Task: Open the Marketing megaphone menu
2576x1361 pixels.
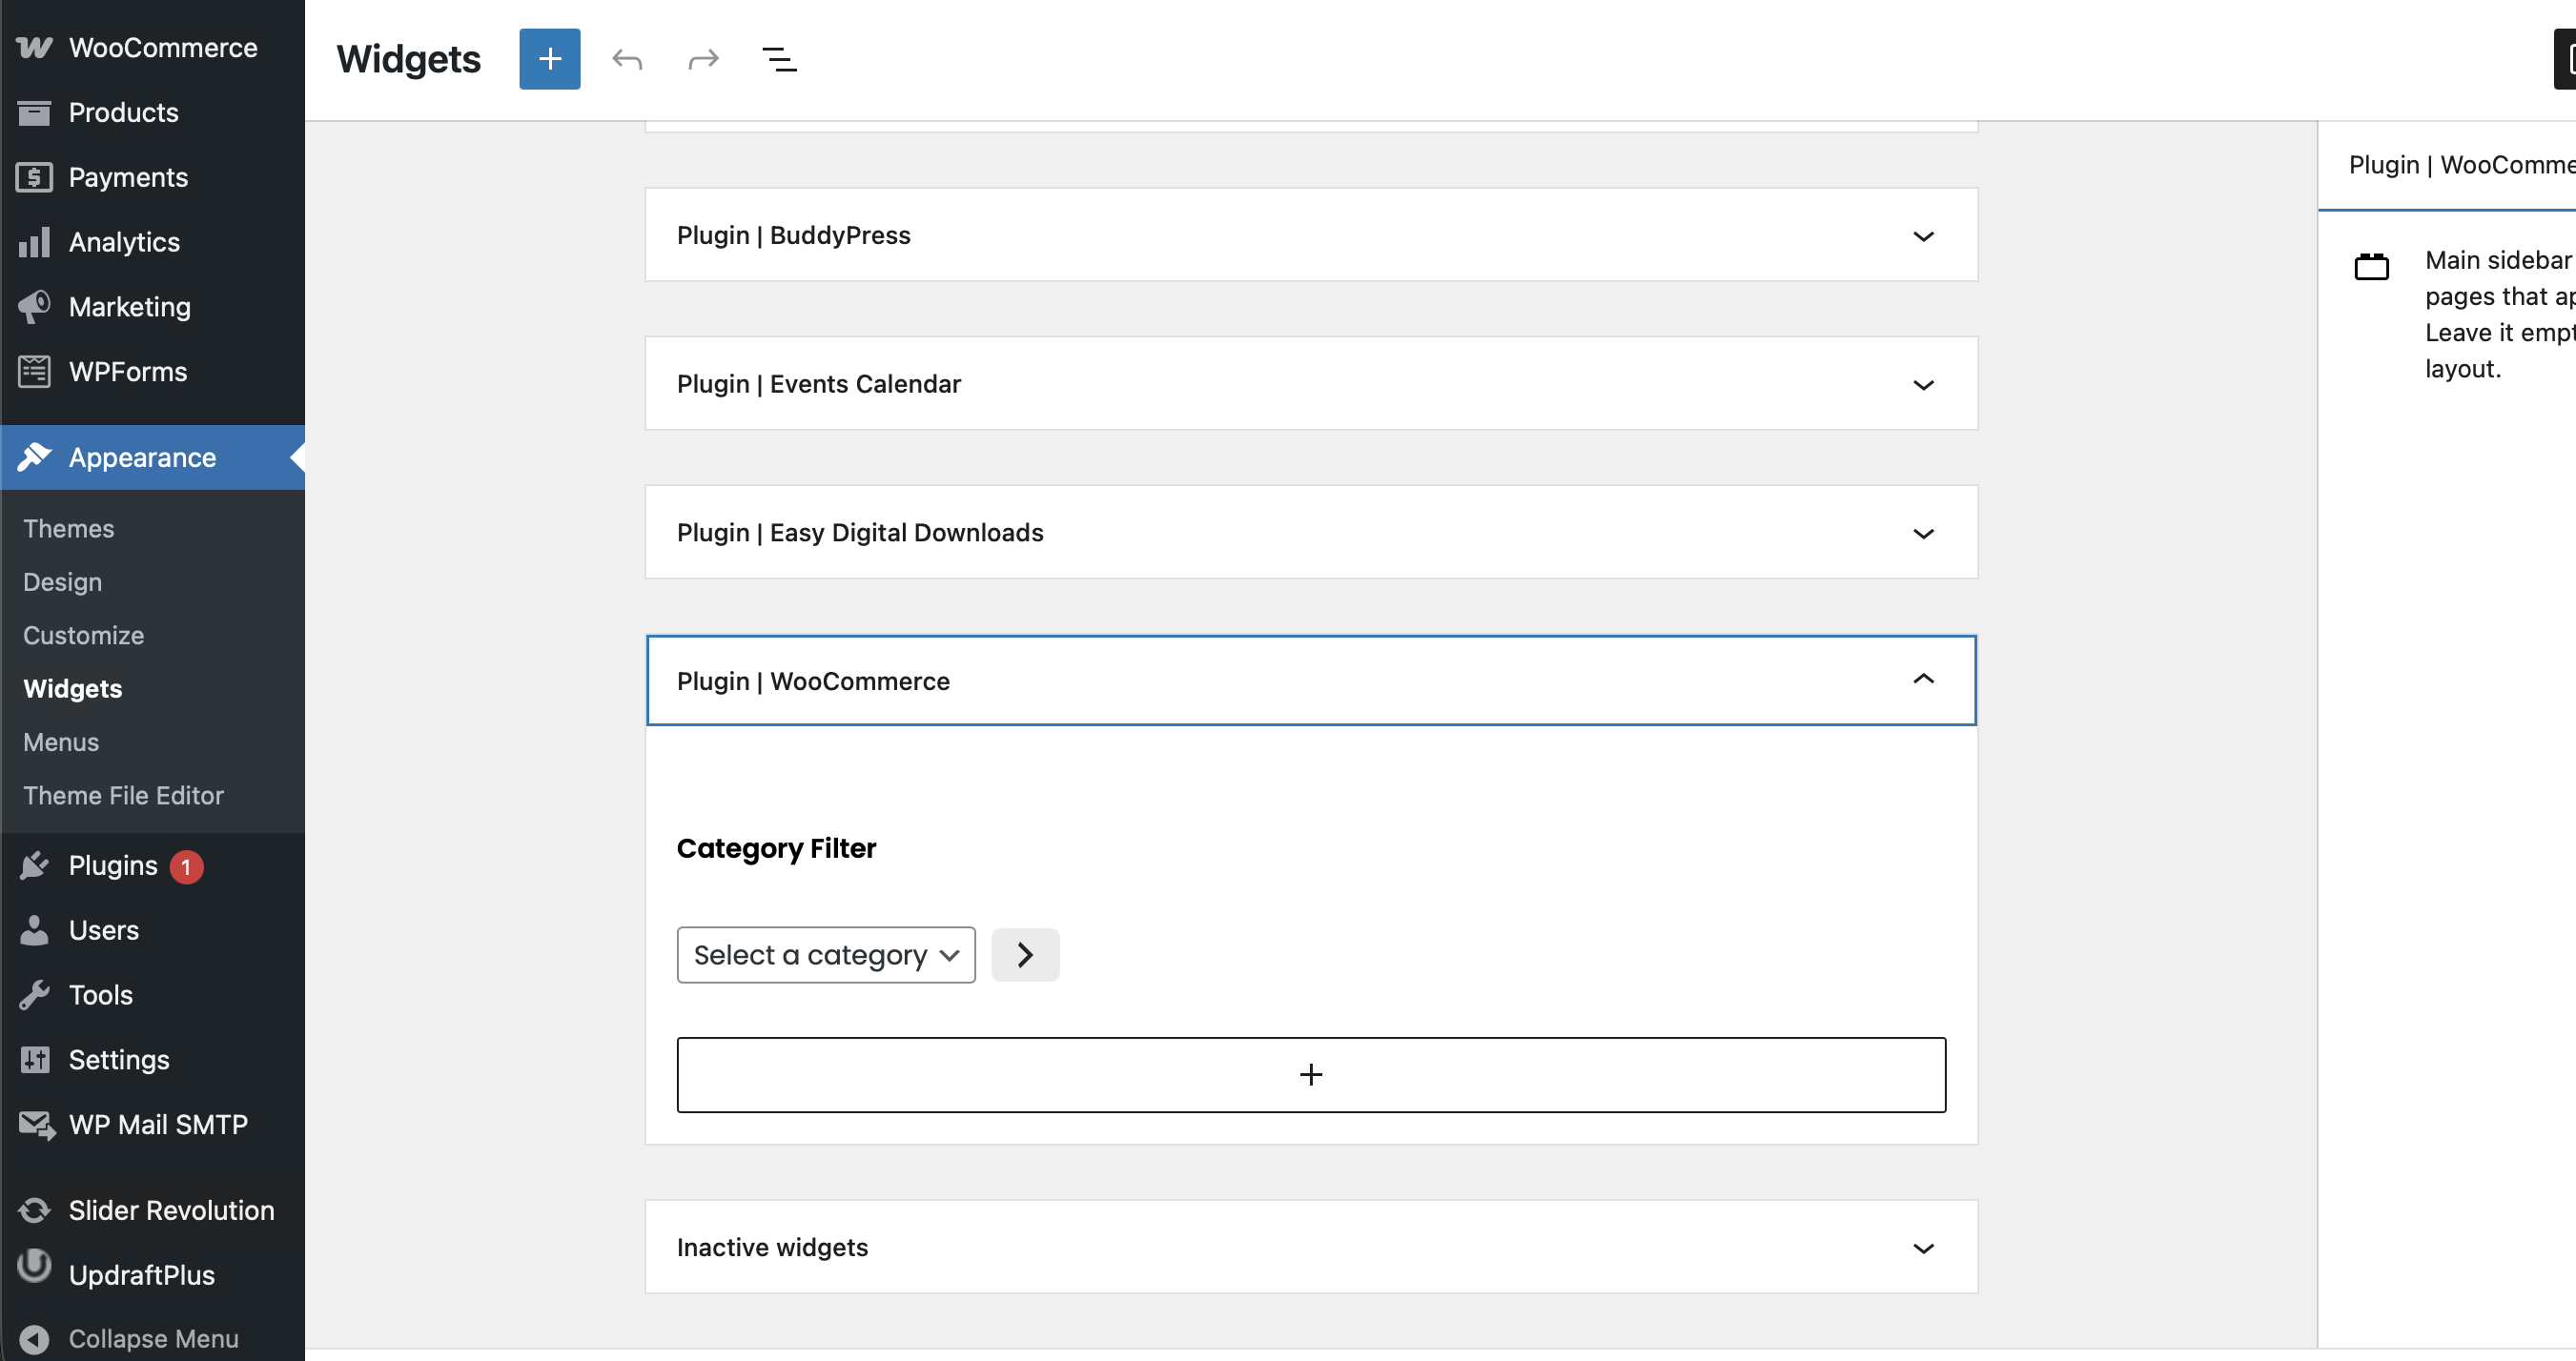Action: click(34, 307)
